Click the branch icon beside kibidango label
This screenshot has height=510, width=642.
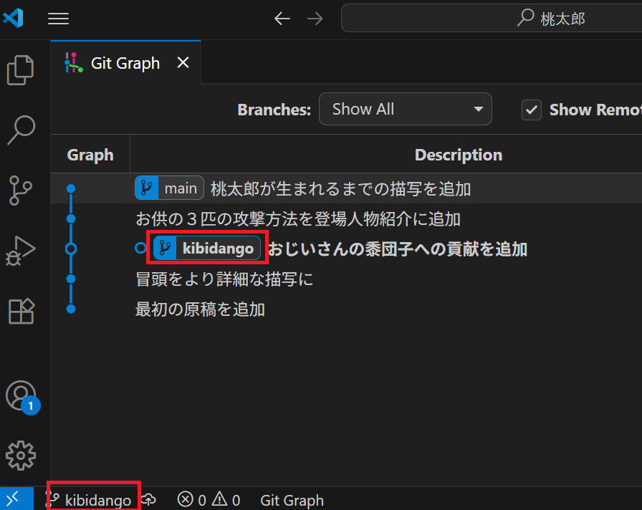tap(165, 248)
